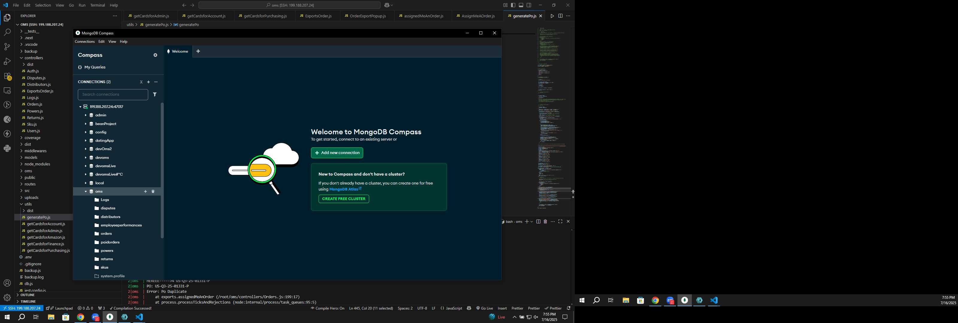Click the connections filter funnel icon
The height and width of the screenshot is (323, 958).
tap(155, 95)
